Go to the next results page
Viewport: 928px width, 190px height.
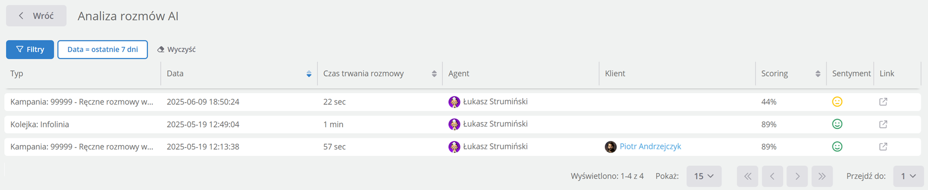click(797, 176)
